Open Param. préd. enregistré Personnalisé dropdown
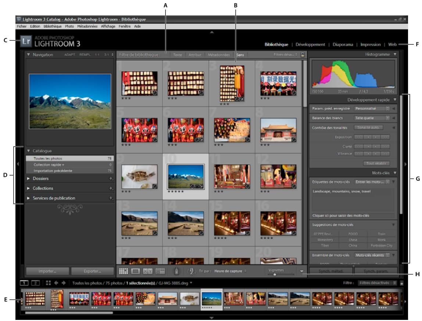This screenshot has width=422, height=321. (x=372, y=109)
